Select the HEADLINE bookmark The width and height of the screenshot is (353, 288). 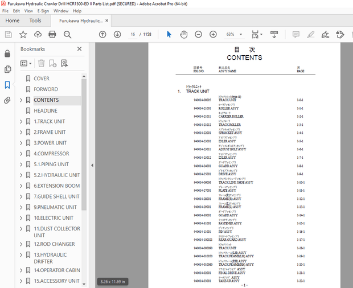(x=46, y=110)
